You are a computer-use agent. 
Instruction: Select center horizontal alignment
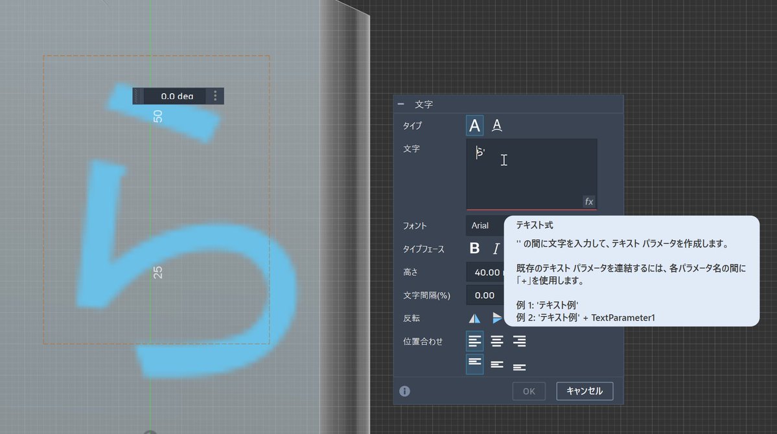496,341
